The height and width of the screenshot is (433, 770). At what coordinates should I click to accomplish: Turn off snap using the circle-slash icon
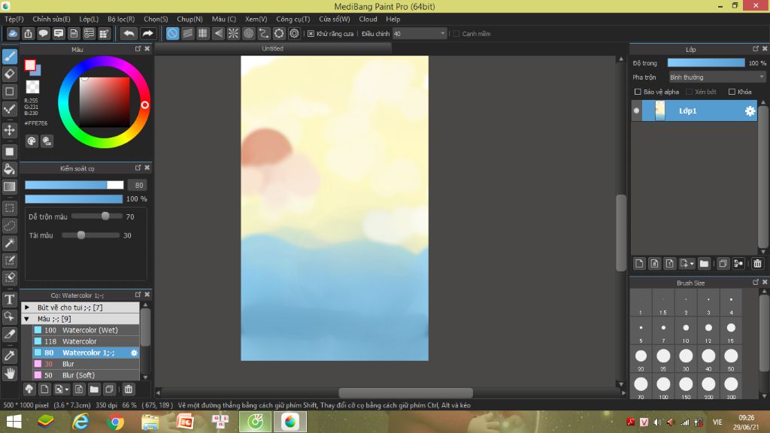tap(172, 33)
